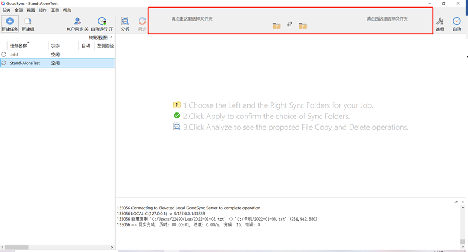Close the log panel
Image resolution: width=468 pixels, height=252 pixels.
[x=463, y=202]
